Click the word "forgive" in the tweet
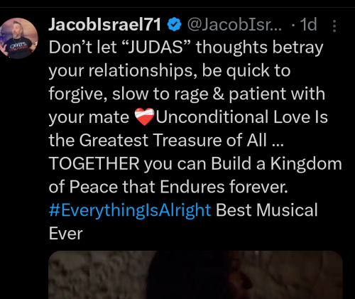 point(76,94)
